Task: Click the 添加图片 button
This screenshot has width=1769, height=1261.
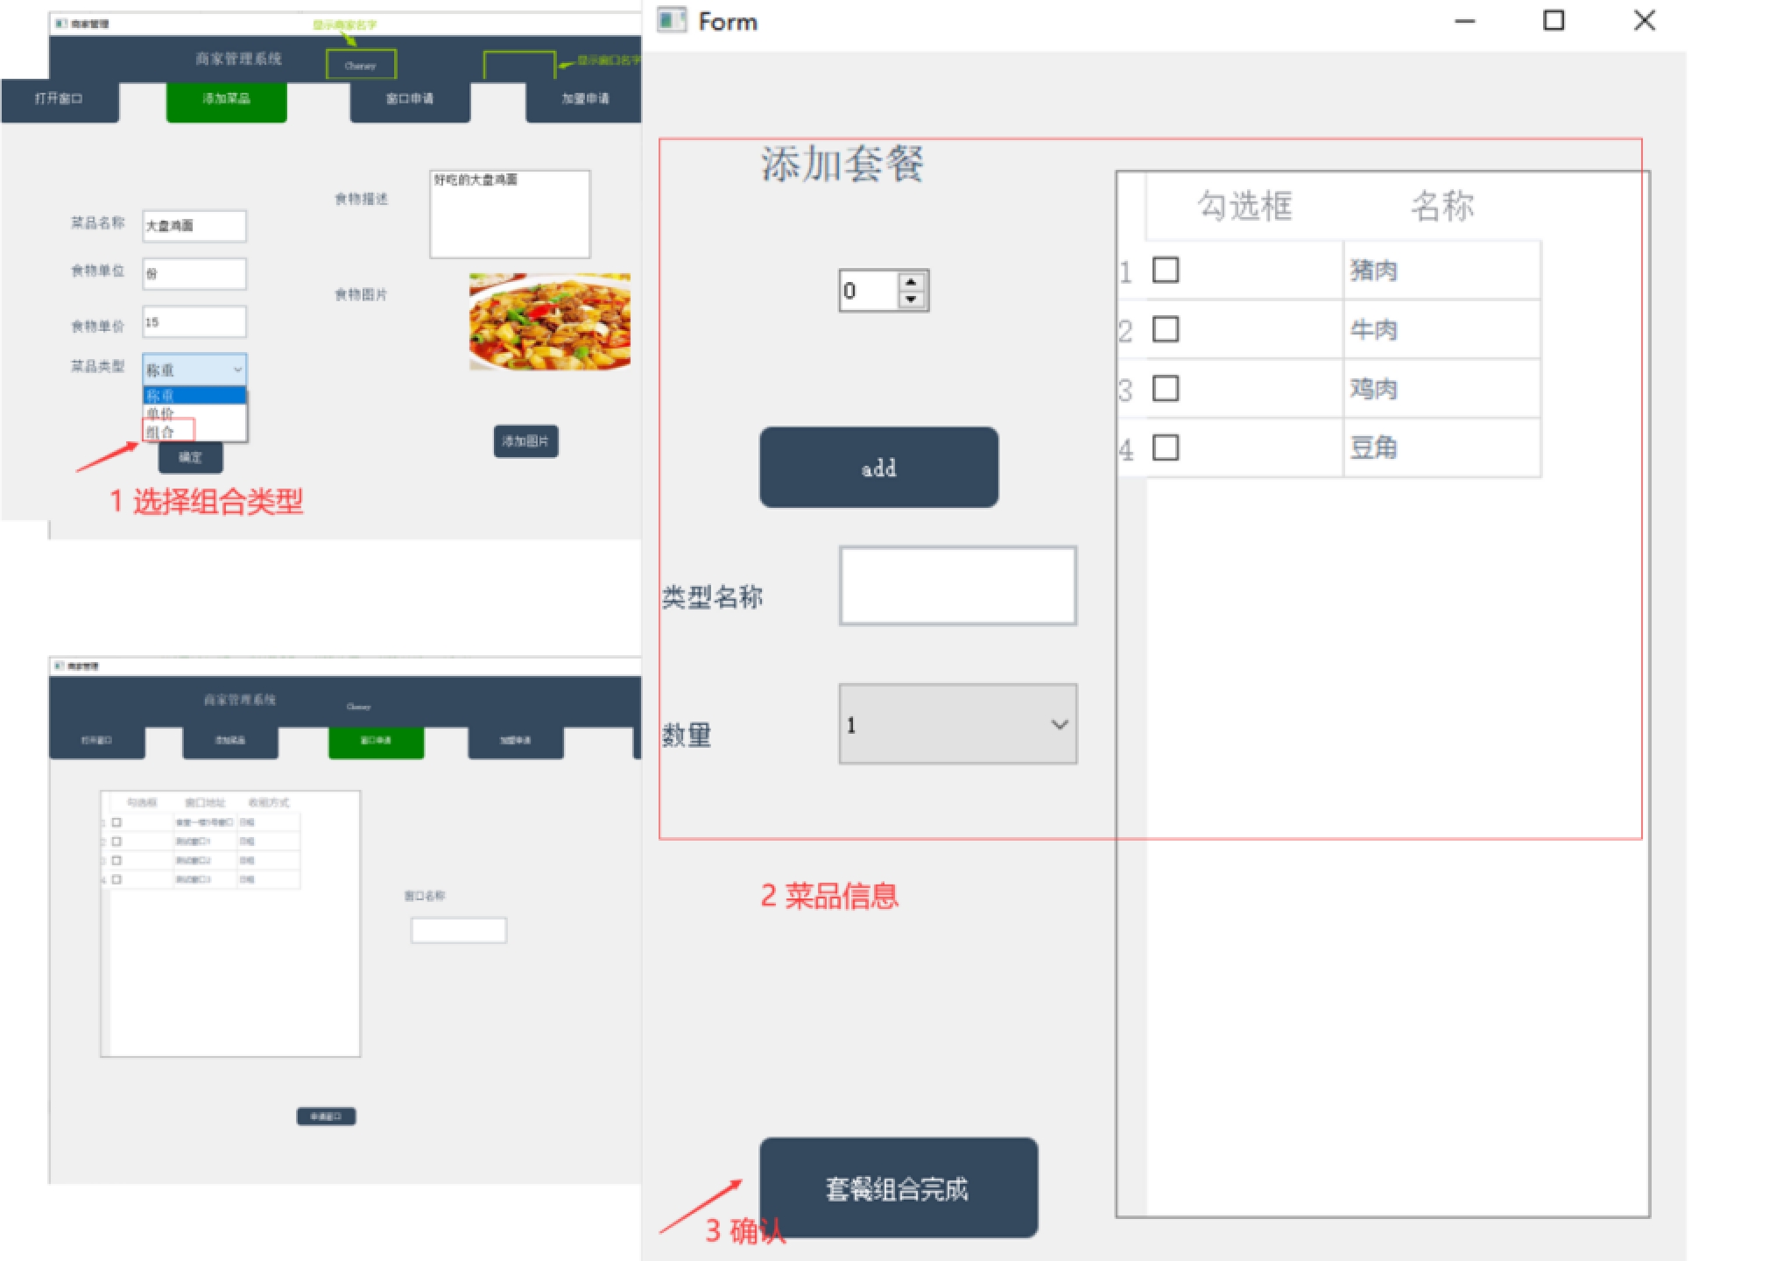Action: (525, 441)
